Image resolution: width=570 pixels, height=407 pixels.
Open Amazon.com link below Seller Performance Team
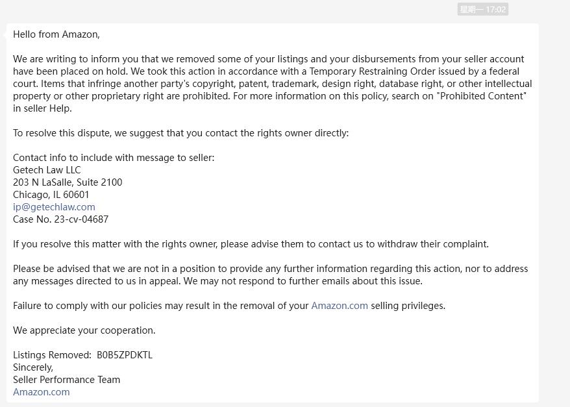(41, 392)
